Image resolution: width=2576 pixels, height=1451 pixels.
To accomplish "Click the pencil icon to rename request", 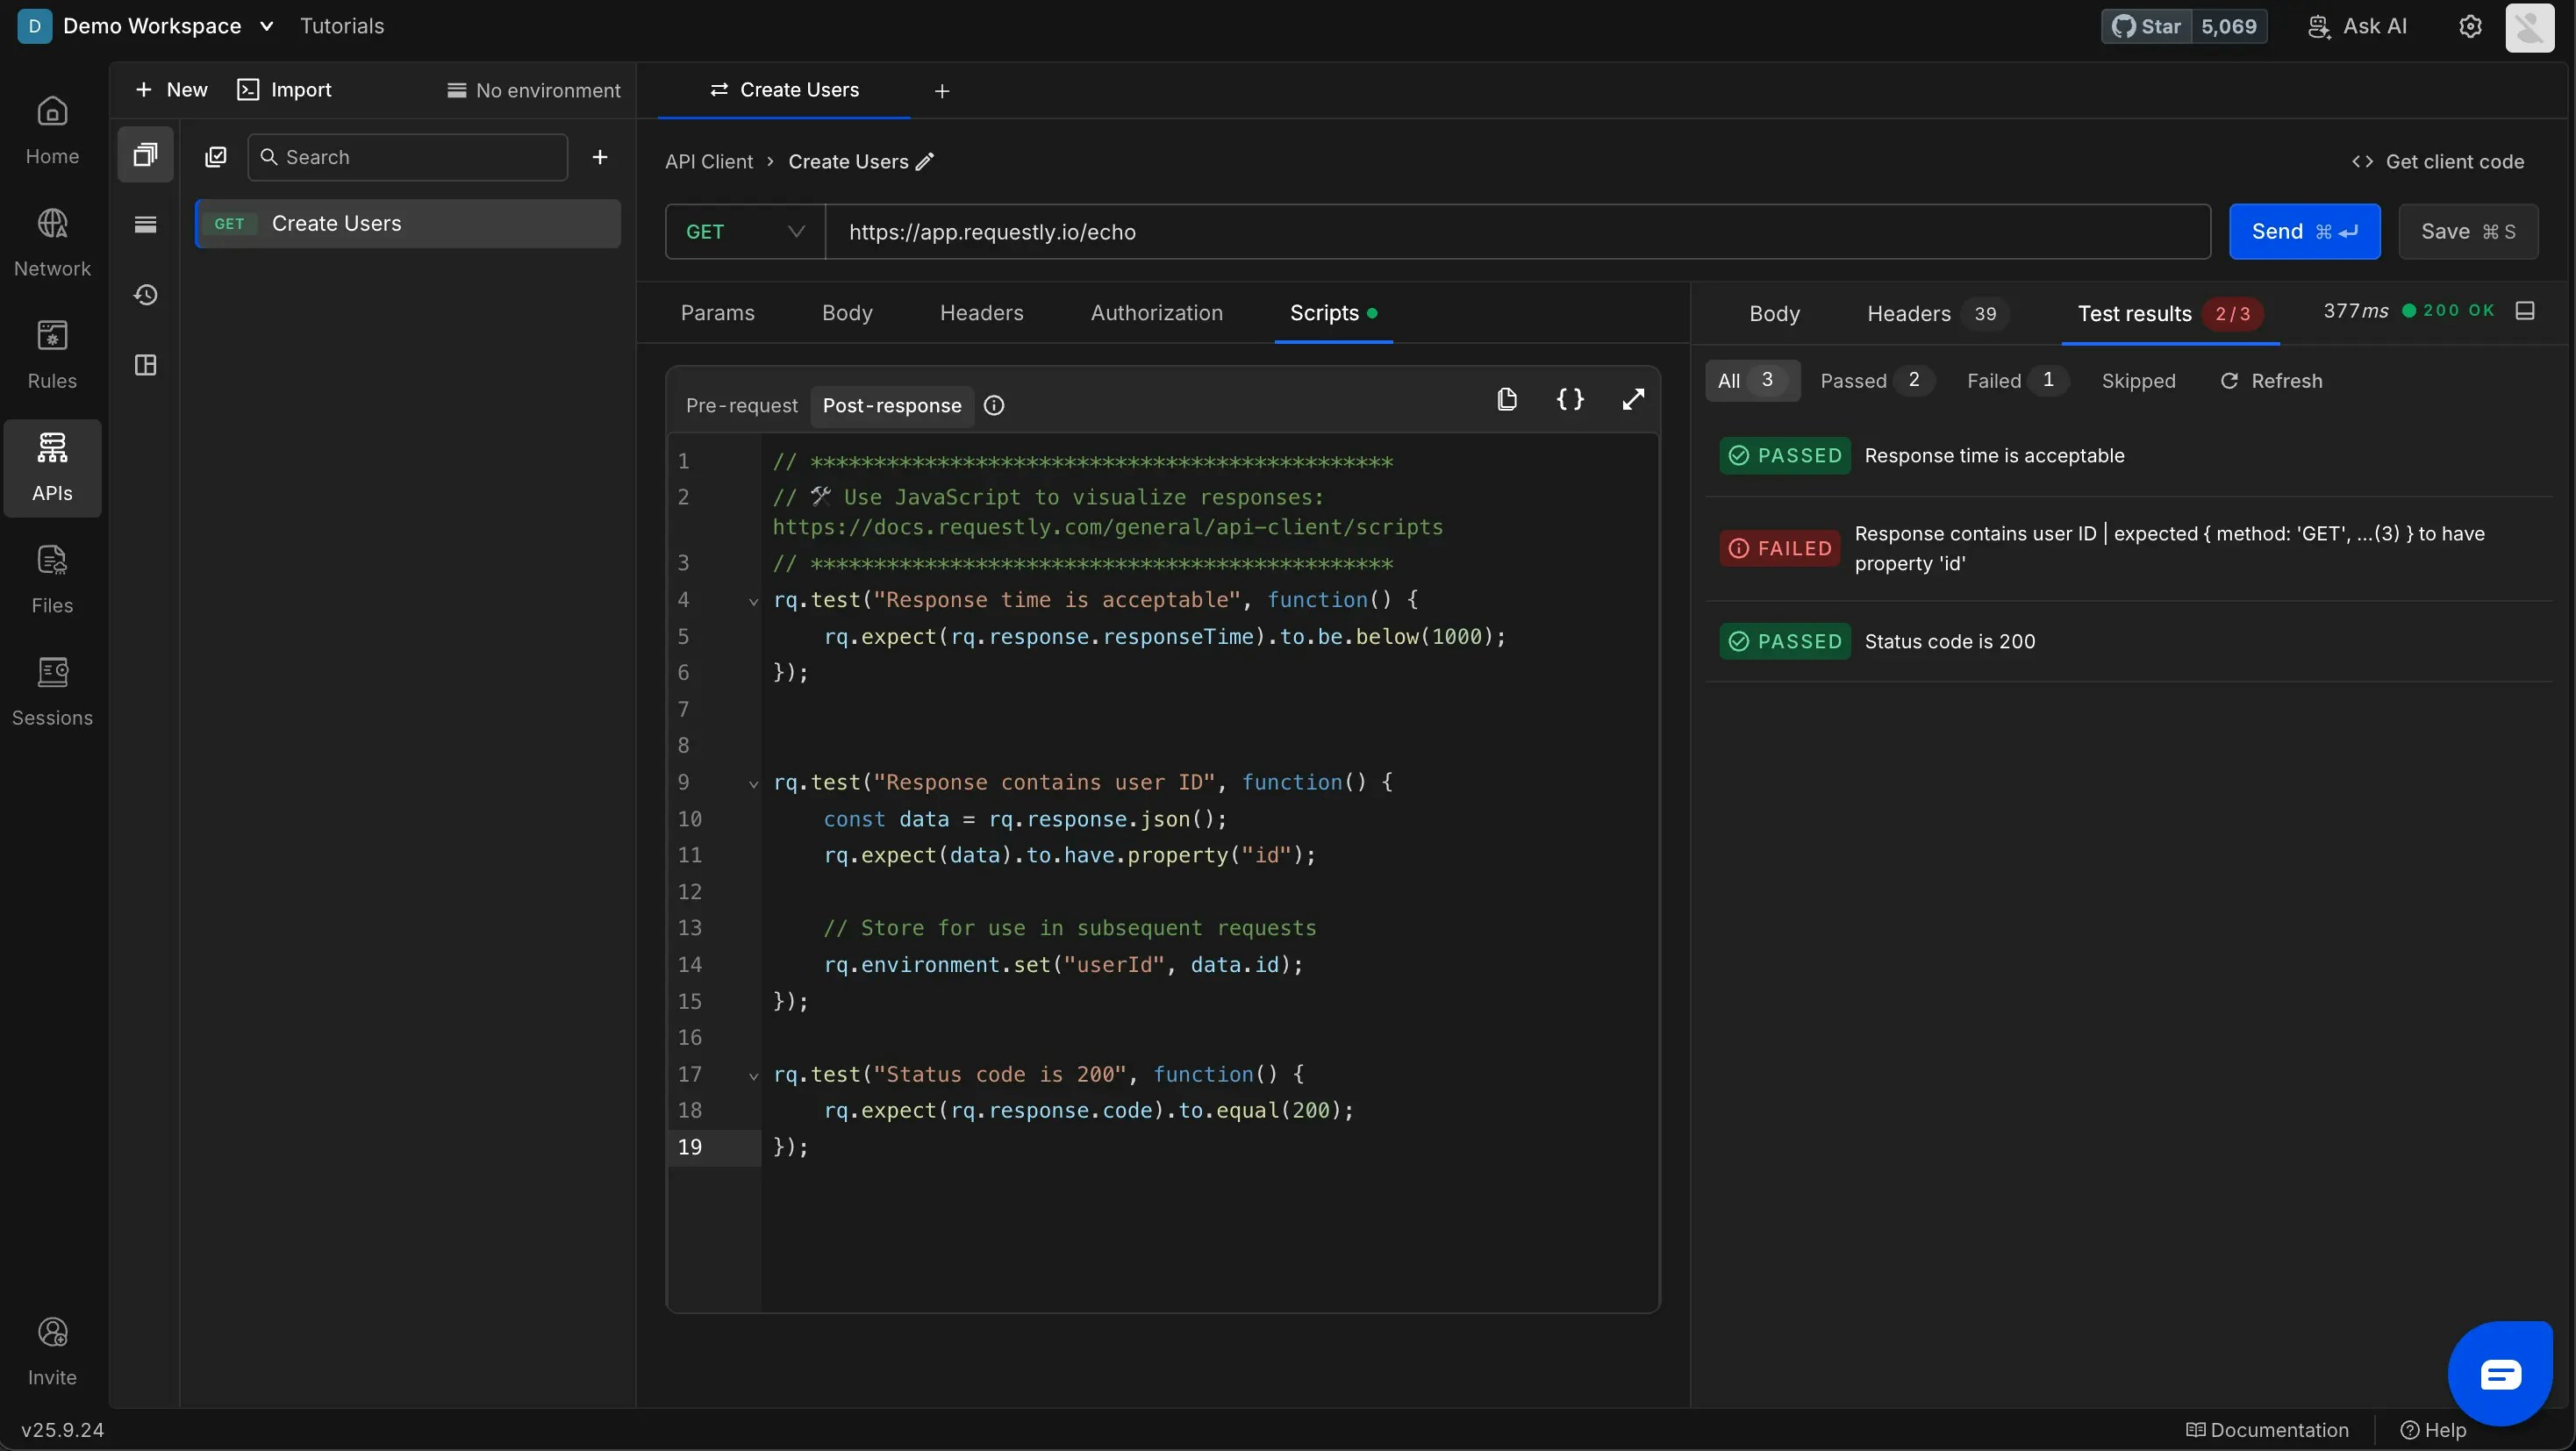I will click(x=925, y=162).
